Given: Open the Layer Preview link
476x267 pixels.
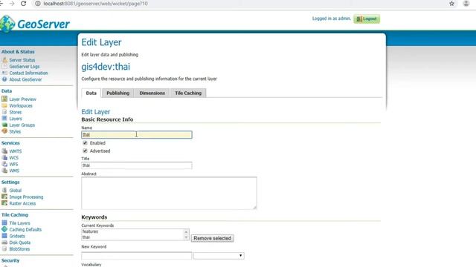Looking at the screenshot, I should tap(23, 99).
